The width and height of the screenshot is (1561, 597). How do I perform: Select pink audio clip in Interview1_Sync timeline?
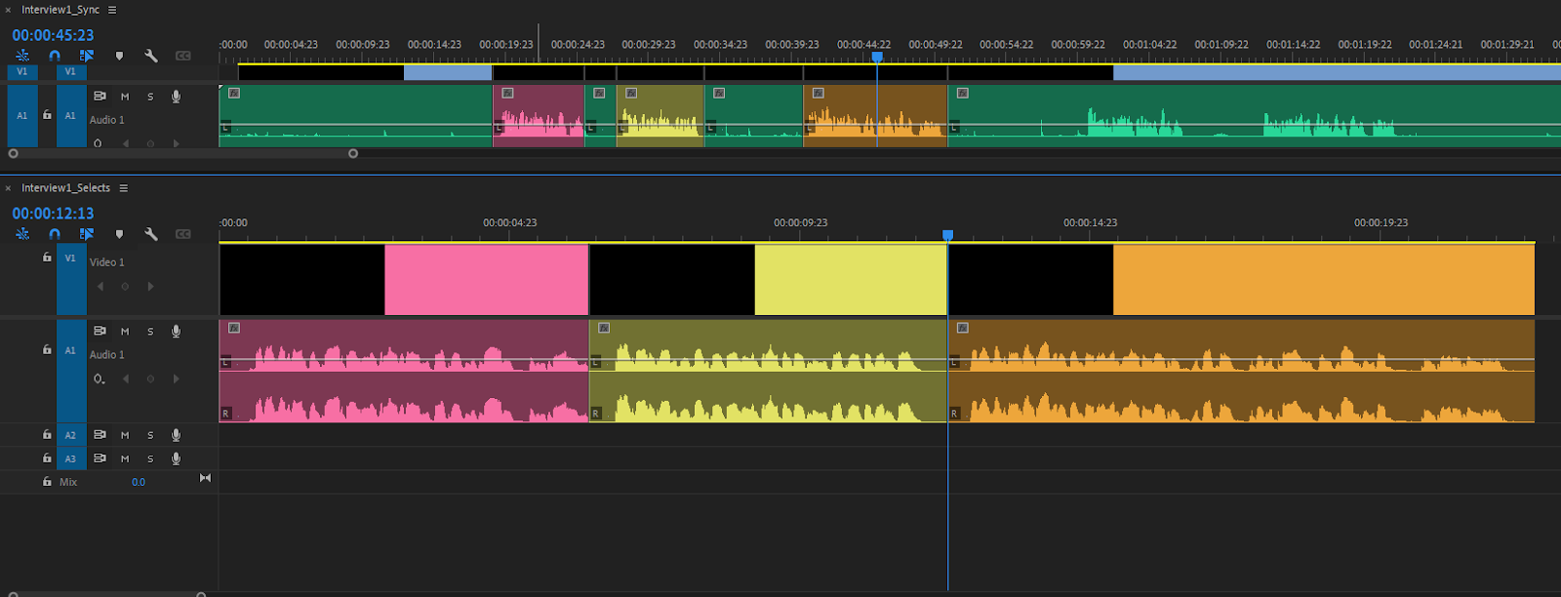coord(539,116)
